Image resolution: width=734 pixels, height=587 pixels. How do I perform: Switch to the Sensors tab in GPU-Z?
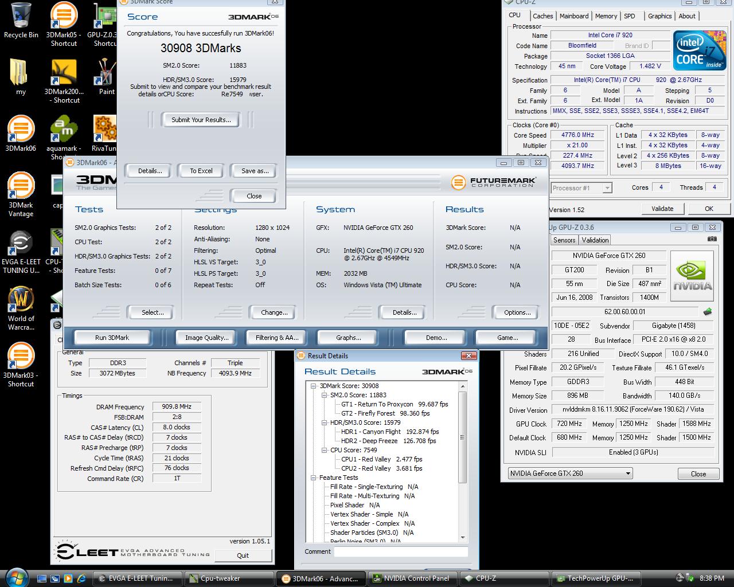pos(564,240)
